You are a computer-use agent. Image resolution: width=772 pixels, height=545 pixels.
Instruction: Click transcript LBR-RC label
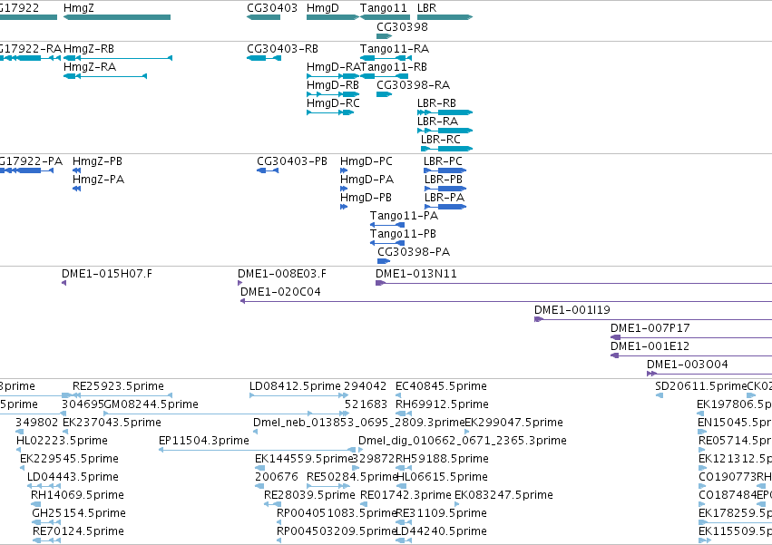click(x=441, y=140)
